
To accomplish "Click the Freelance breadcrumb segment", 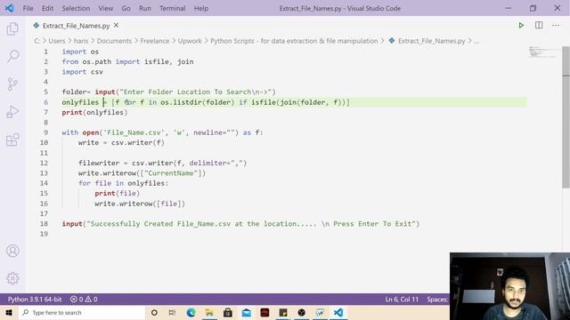I will coord(155,41).
